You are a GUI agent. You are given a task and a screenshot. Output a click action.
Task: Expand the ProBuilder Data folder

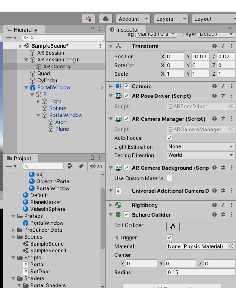(x=13, y=230)
